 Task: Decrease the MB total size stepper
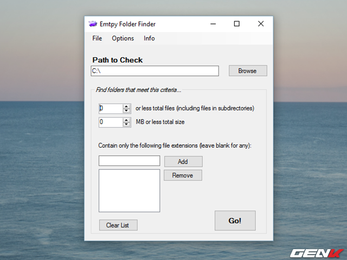click(x=127, y=124)
